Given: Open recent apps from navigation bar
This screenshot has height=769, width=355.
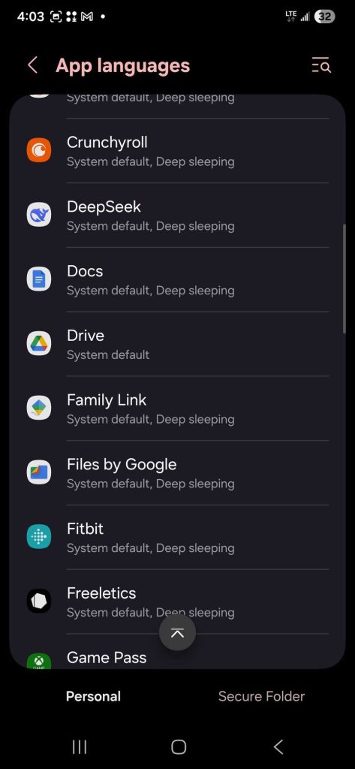Looking at the screenshot, I should (x=80, y=747).
